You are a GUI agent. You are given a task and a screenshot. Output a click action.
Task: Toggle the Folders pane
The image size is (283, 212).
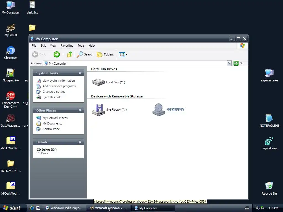coord(105,54)
